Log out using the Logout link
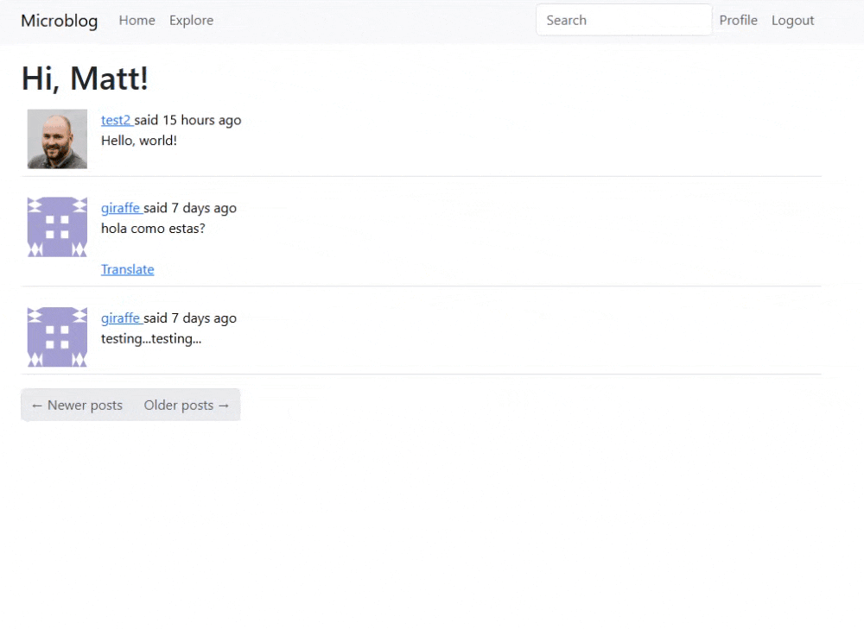This screenshot has width=864, height=629. (792, 21)
